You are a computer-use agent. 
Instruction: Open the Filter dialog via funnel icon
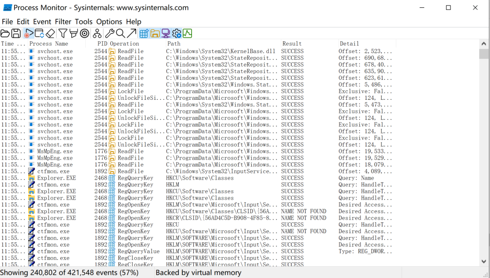[63, 34]
